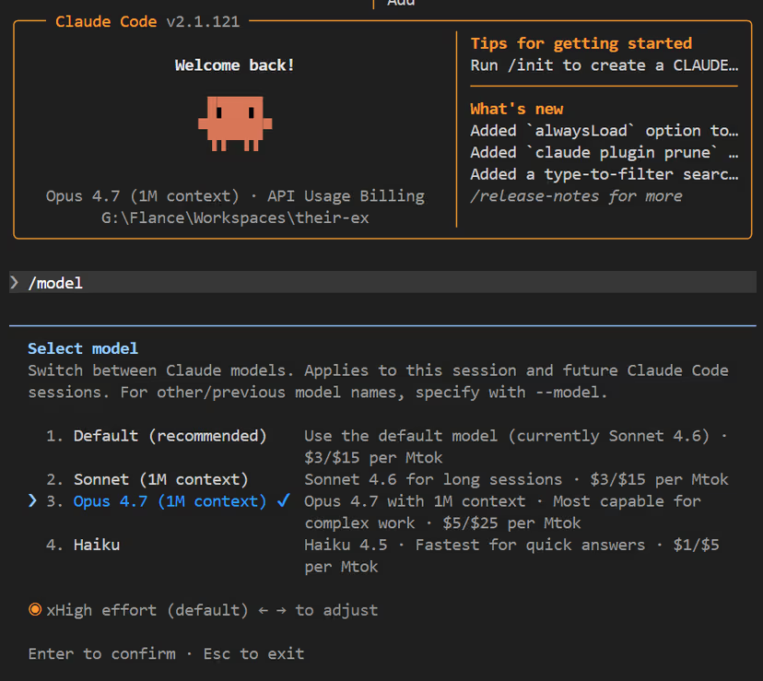Image resolution: width=763 pixels, height=681 pixels.
Task: Click '/release-notes for more' text
Action: [x=576, y=196]
